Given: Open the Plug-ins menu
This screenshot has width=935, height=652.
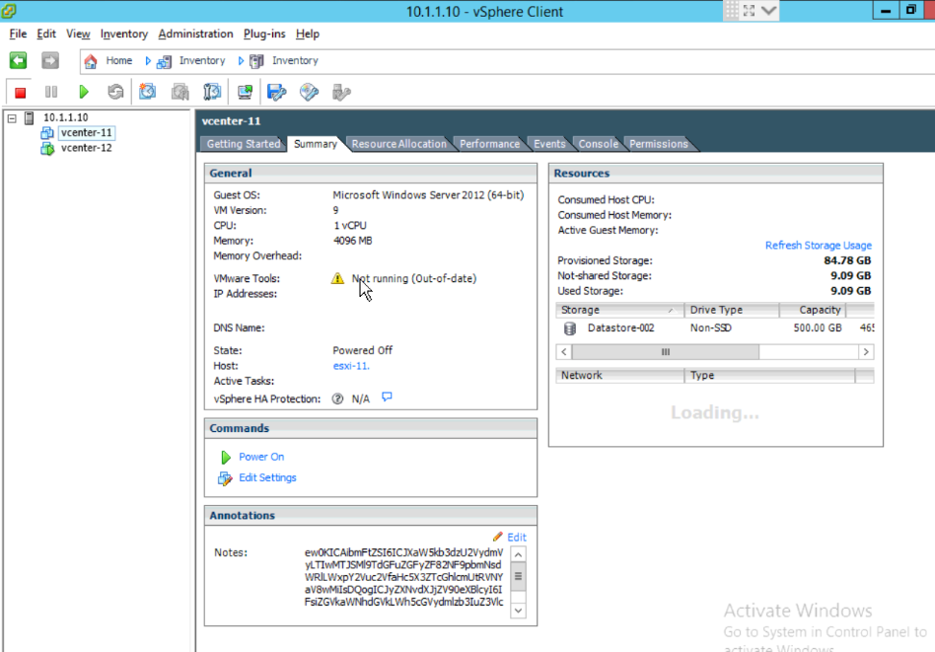Looking at the screenshot, I should tap(263, 34).
